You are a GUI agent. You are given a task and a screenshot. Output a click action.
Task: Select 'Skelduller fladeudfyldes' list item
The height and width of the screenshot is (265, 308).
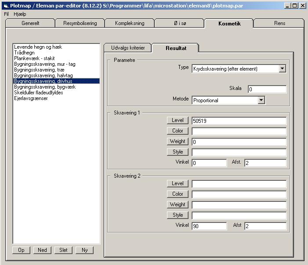click(x=57, y=93)
